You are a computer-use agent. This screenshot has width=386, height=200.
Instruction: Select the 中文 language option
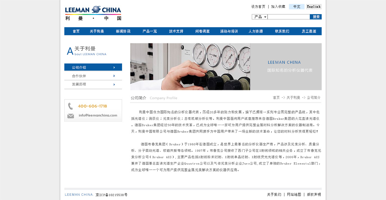coord(297,7)
